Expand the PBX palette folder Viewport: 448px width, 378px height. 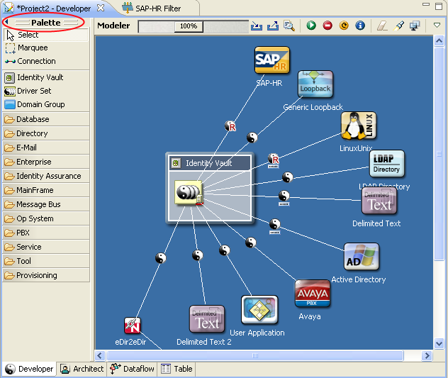(46, 233)
